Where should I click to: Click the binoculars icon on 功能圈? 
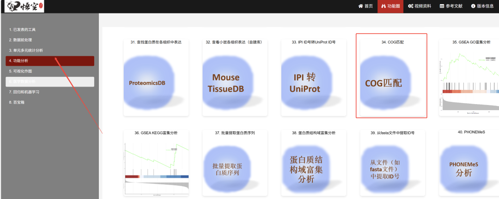click(383, 6)
